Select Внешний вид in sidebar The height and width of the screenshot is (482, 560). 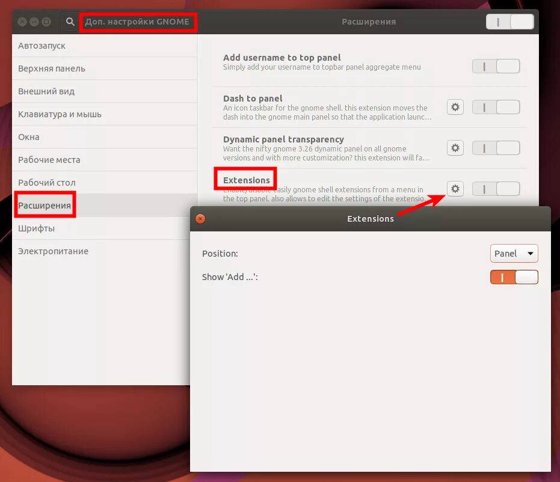point(105,91)
